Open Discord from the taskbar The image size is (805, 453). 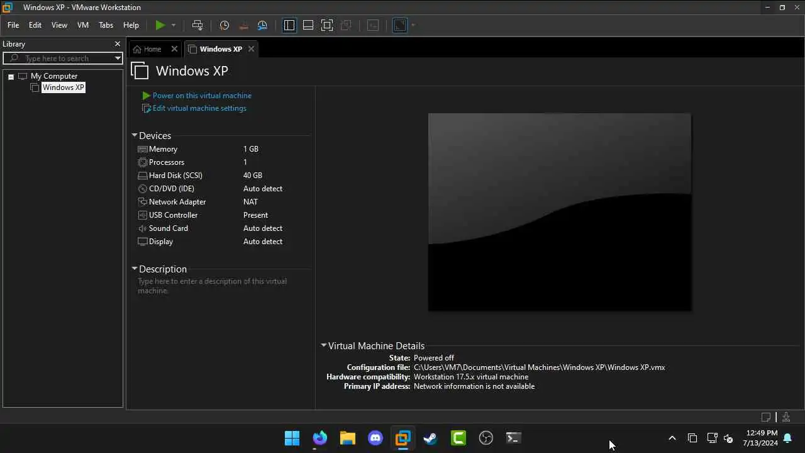tap(375, 438)
